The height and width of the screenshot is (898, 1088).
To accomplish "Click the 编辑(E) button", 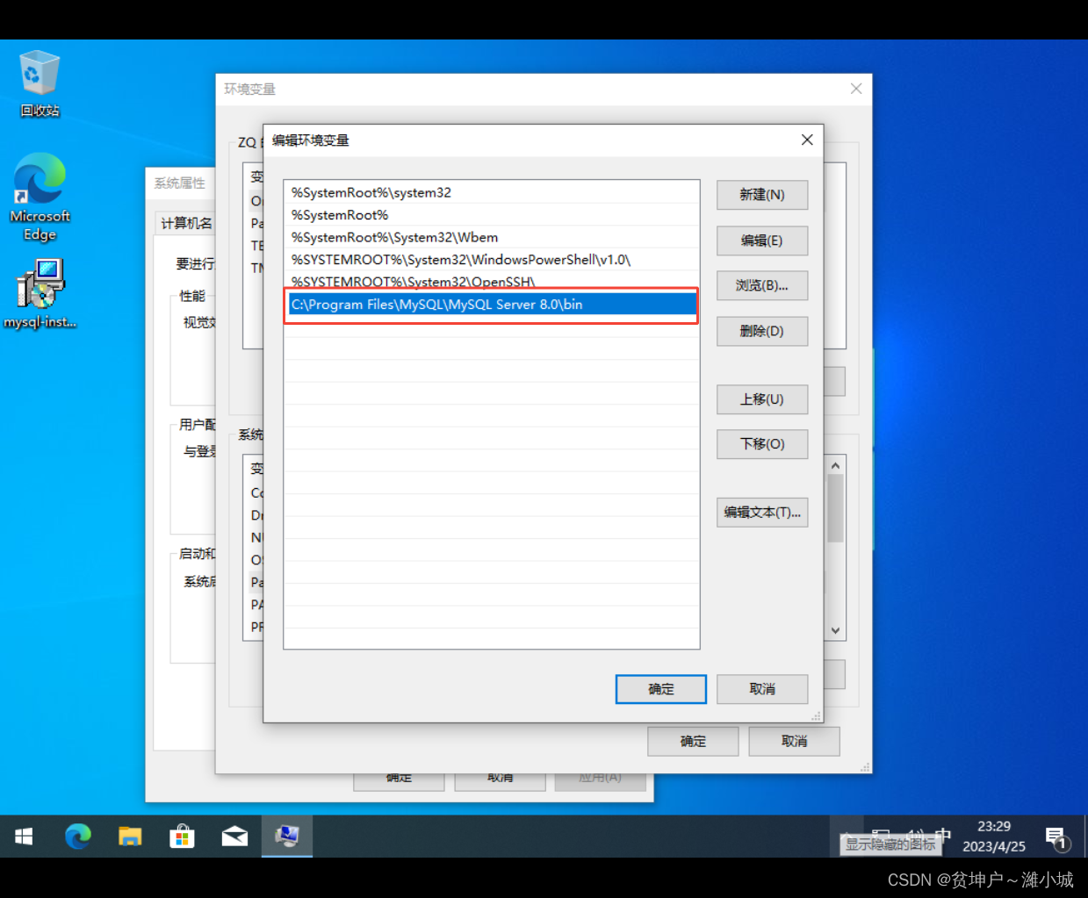I will [x=762, y=241].
